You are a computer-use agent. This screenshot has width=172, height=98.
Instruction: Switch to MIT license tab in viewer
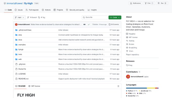(34, 86)
